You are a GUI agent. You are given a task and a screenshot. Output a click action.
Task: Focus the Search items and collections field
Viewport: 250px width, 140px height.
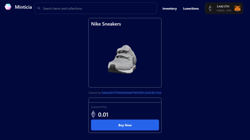[96, 8]
